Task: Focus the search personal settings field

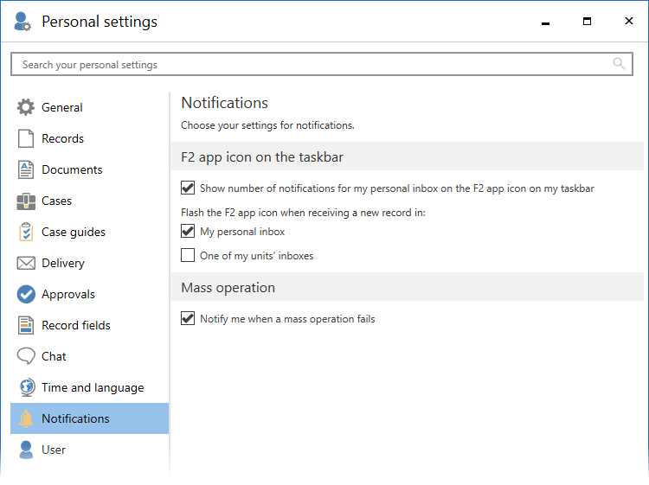Action: (x=312, y=64)
